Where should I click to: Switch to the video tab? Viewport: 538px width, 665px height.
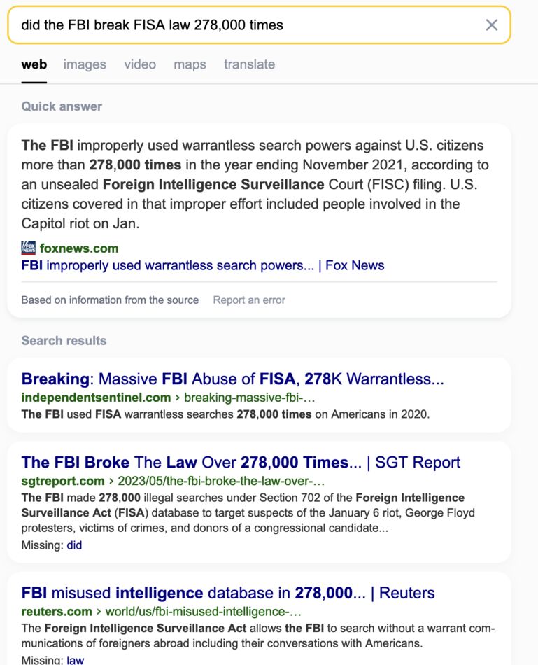(140, 64)
